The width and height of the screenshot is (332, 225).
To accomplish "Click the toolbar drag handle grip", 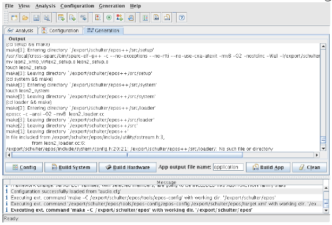I will 6,18.
